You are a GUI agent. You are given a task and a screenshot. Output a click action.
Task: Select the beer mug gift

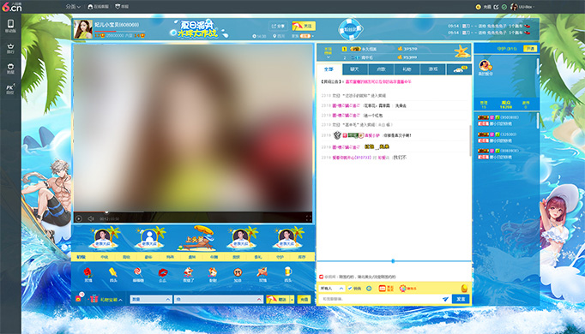287,274
